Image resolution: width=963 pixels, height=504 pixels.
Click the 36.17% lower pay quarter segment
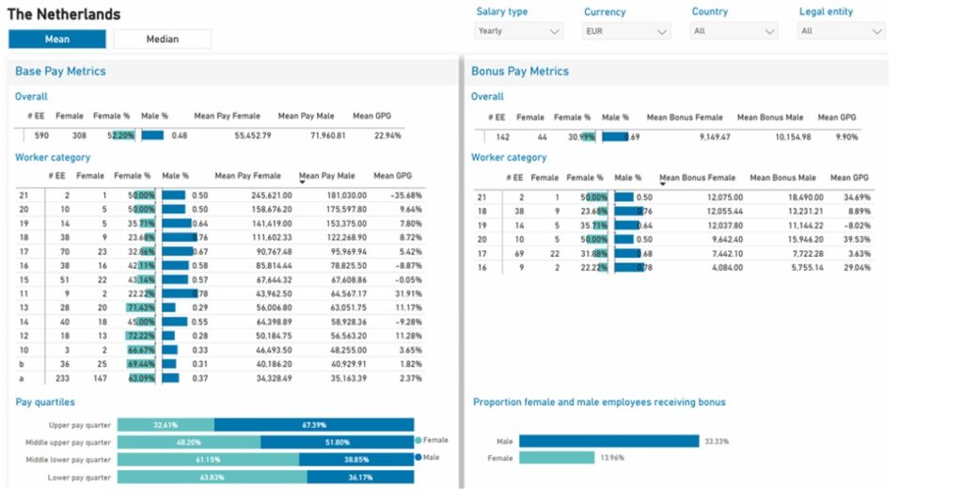click(x=360, y=478)
